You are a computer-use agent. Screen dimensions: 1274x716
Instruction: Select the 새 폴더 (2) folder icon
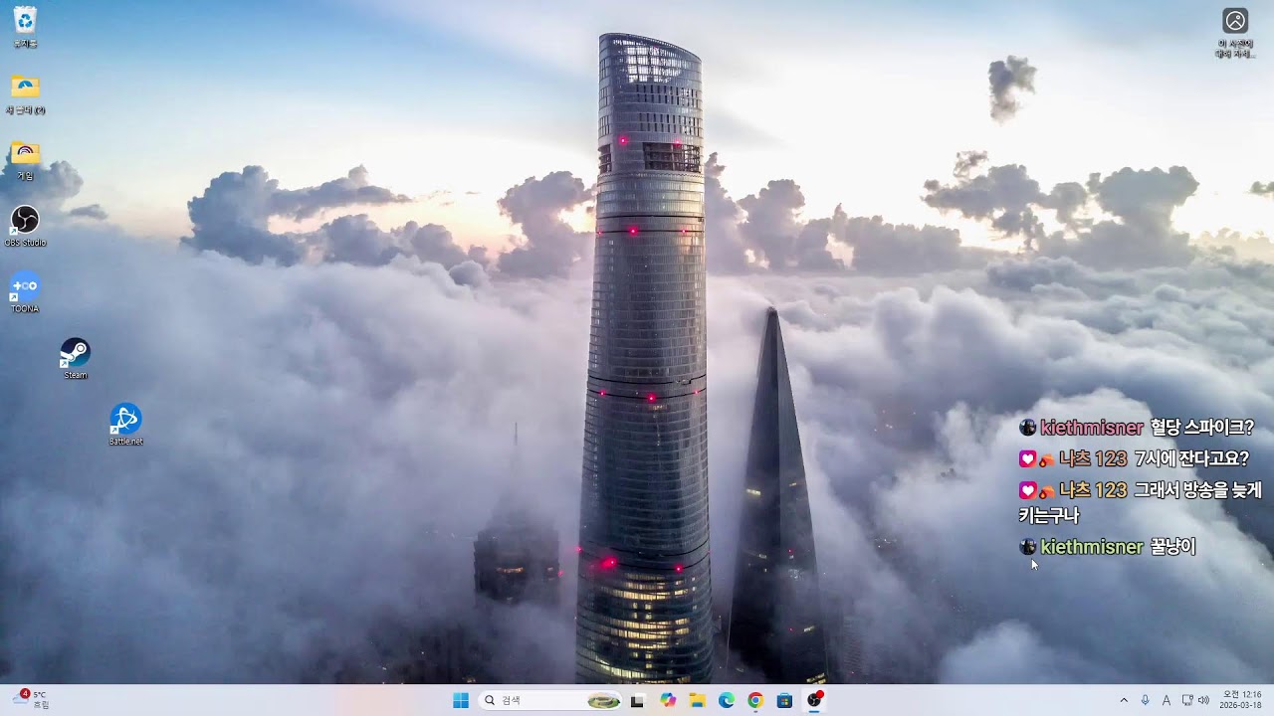click(25, 93)
